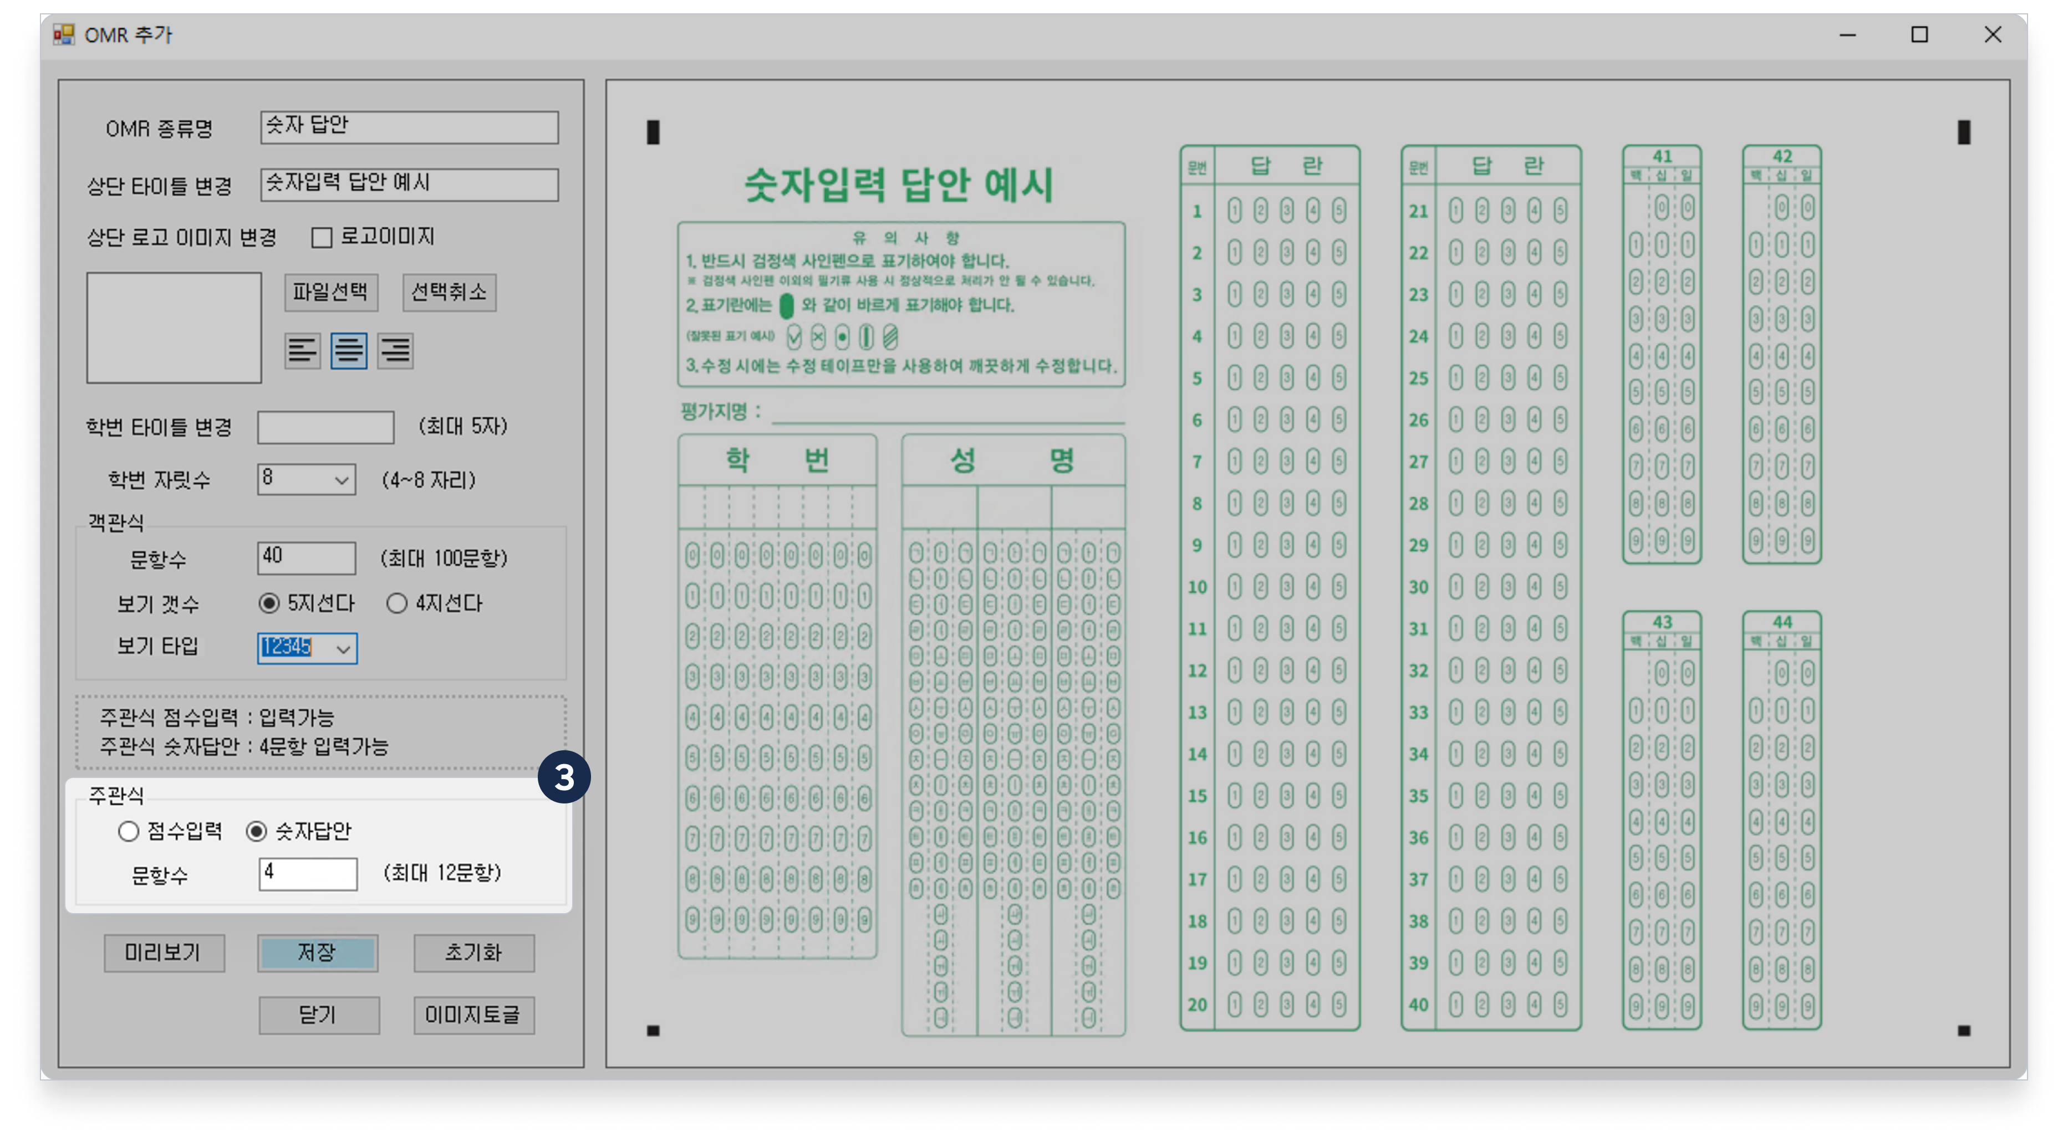
Task: Select the 숫자답안 radio button
Action: click(256, 831)
